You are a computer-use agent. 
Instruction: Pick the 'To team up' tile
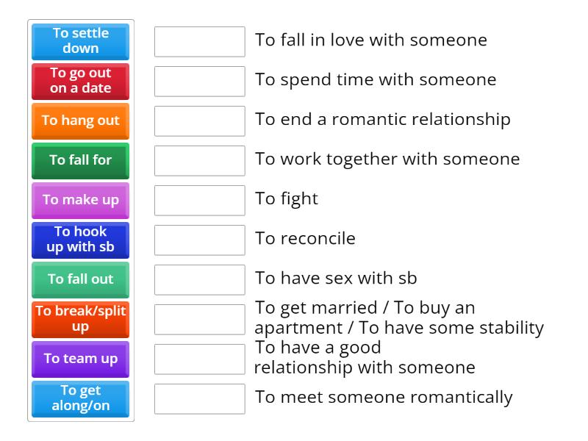[80, 359]
